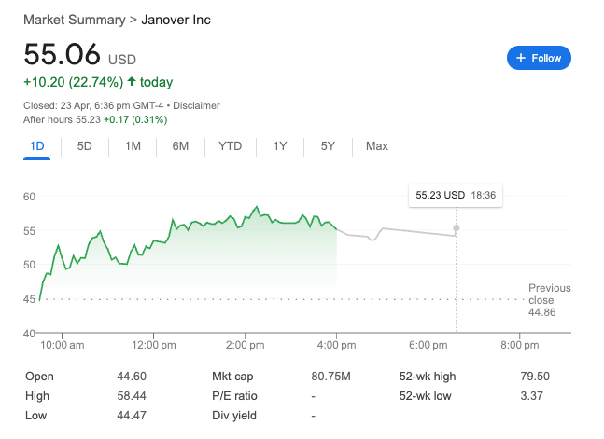
Task: Click the grey after-hours data point marker
Action: 457,228
